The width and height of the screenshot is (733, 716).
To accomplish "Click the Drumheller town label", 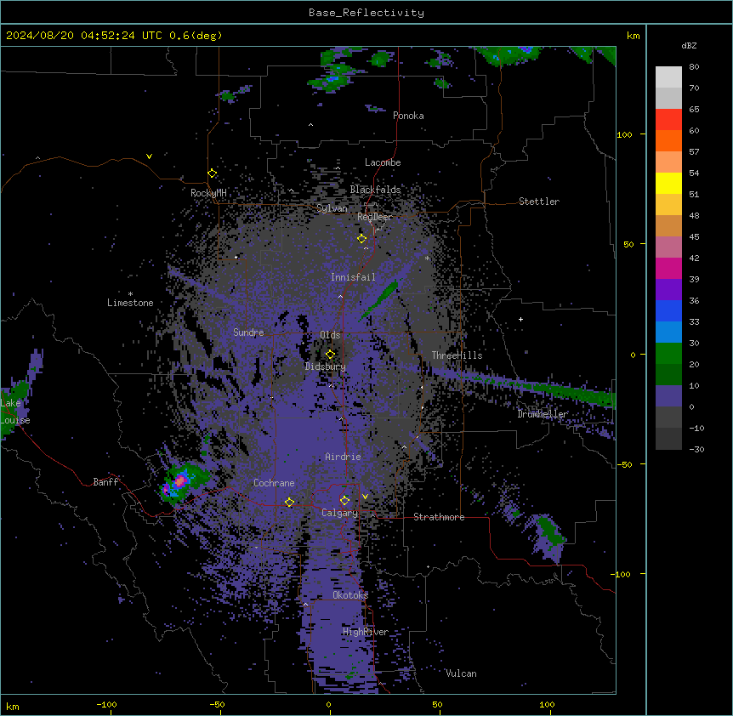I will [543, 414].
